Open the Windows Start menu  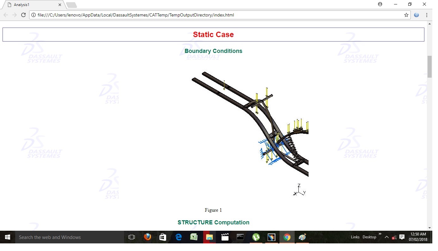click(8, 237)
